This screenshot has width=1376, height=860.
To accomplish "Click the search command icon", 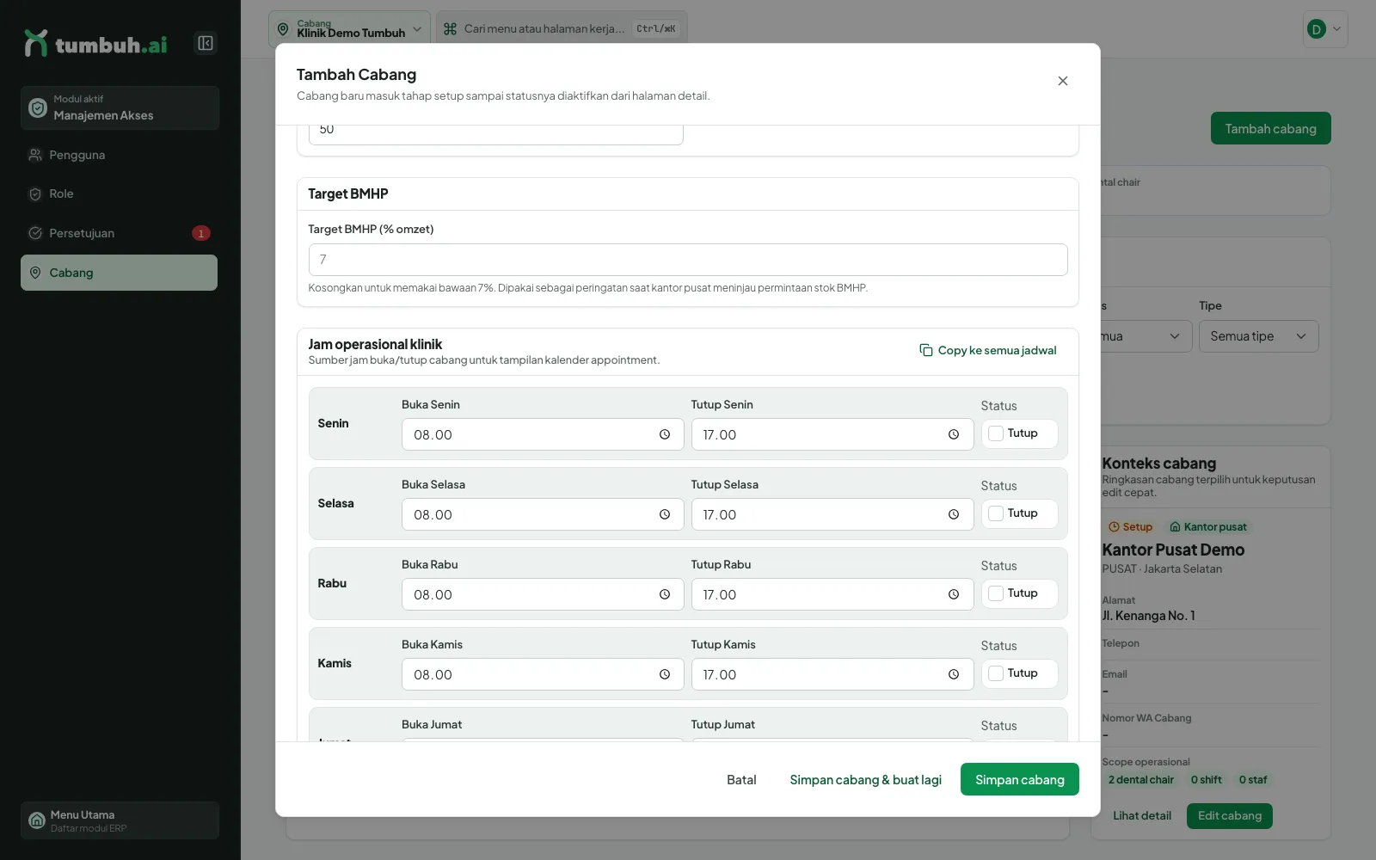I will 450,28.
